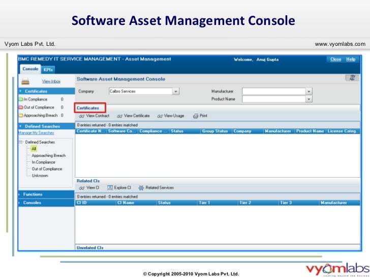Image resolution: width=370 pixels, height=278 pixels.
Task: Sort by Group Status column header
Action: [x=216, y=131]
